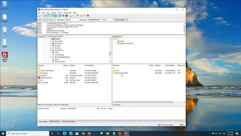The width and height of the screenshot is (241, 136).
Task: Click the Username input field
Action: pyautogui.click(x=72, y=20)
